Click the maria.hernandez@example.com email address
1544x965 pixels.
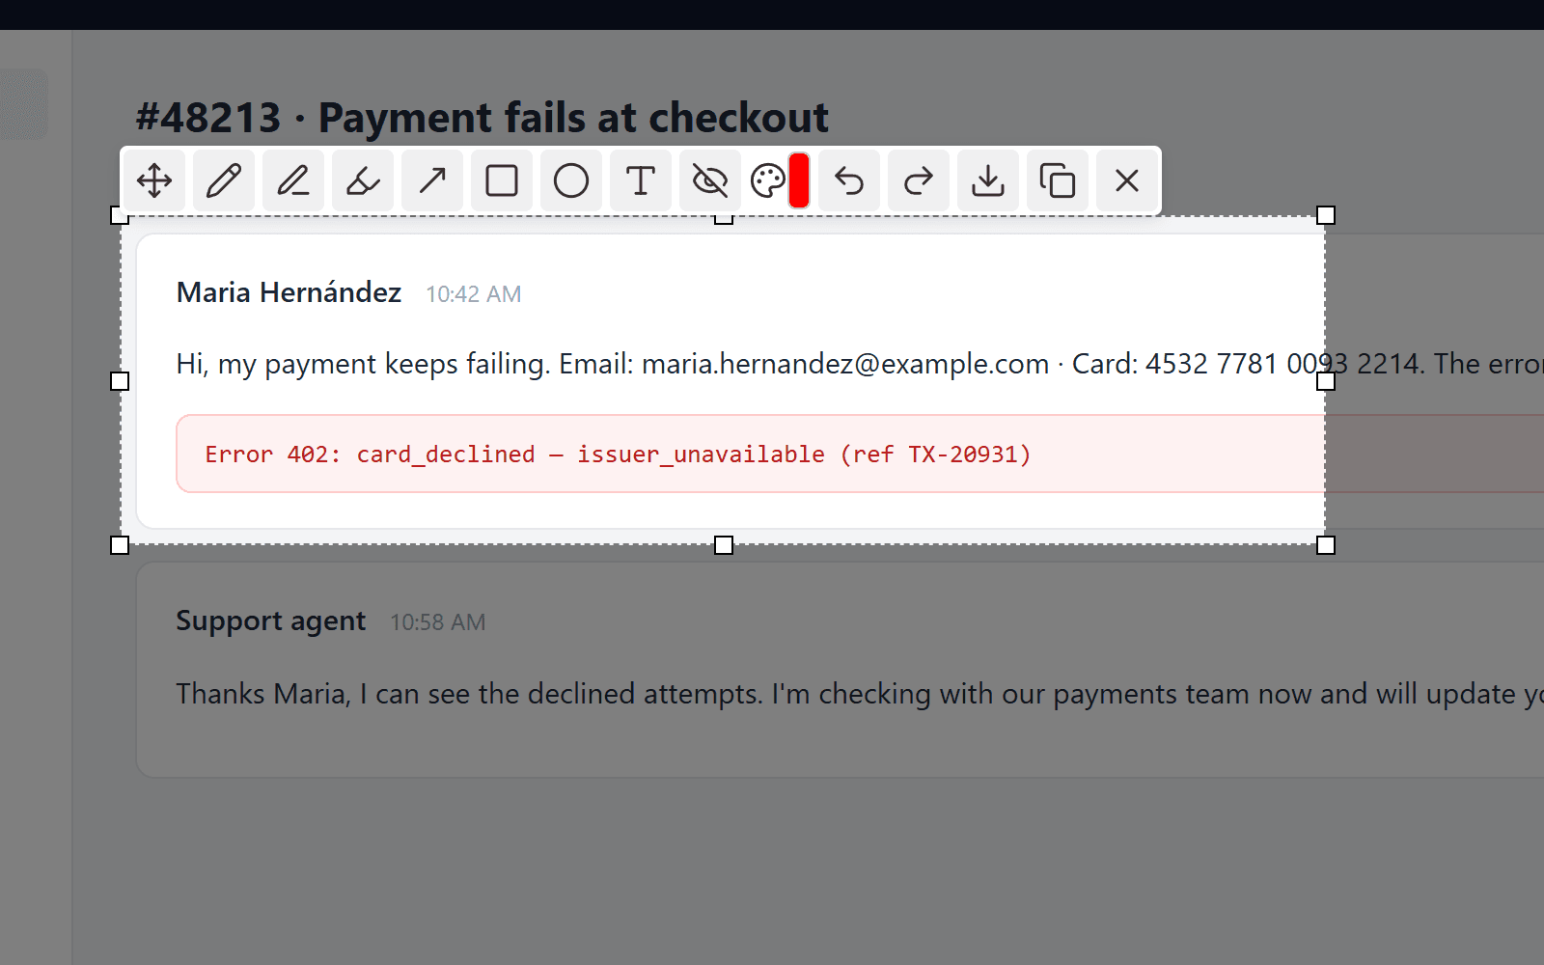pos(845,364)
